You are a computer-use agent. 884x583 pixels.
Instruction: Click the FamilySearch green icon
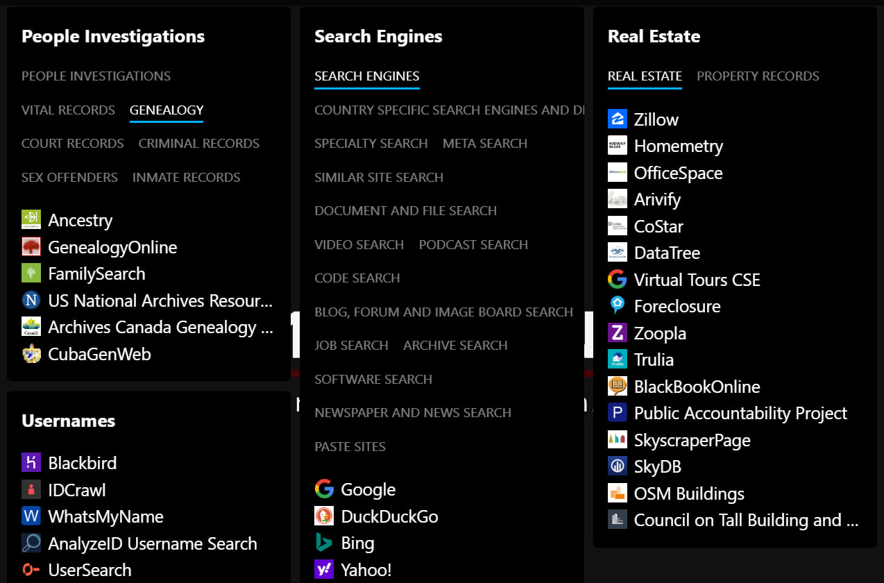point(31,273)
